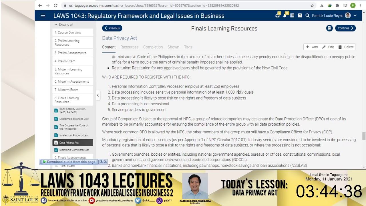Viewport: 366px width, 206px height.
Task: Select the Data Privacy Act lesson
Action: click(x=73, y=142)
